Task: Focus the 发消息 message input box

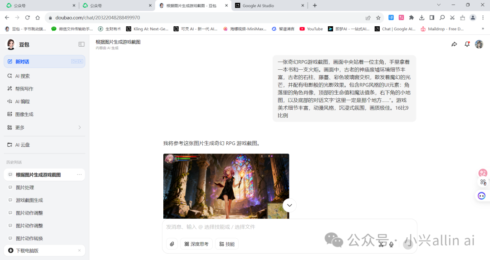Action: 289,227
